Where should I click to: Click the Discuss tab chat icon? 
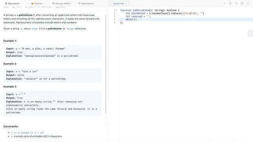[53, 4]
